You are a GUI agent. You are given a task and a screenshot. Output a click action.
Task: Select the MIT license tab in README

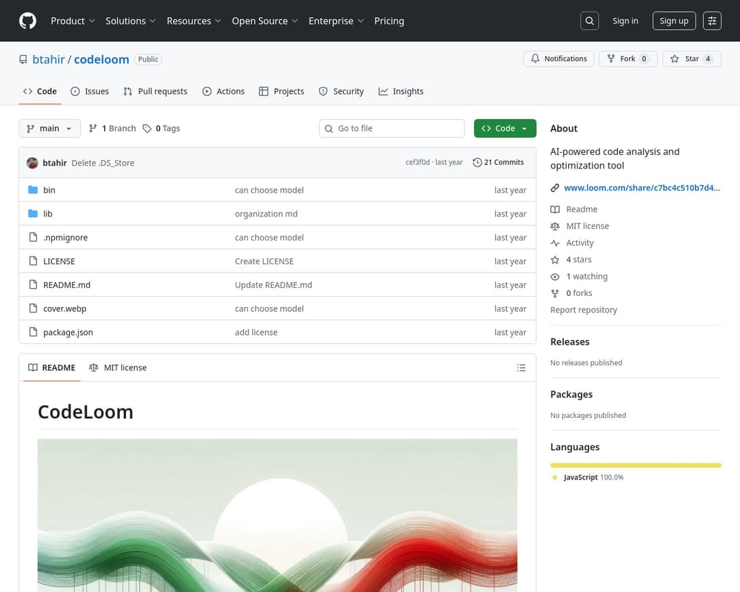coord(118,368)
